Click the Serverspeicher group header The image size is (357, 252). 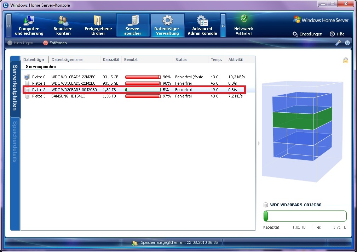click(41, 67)
